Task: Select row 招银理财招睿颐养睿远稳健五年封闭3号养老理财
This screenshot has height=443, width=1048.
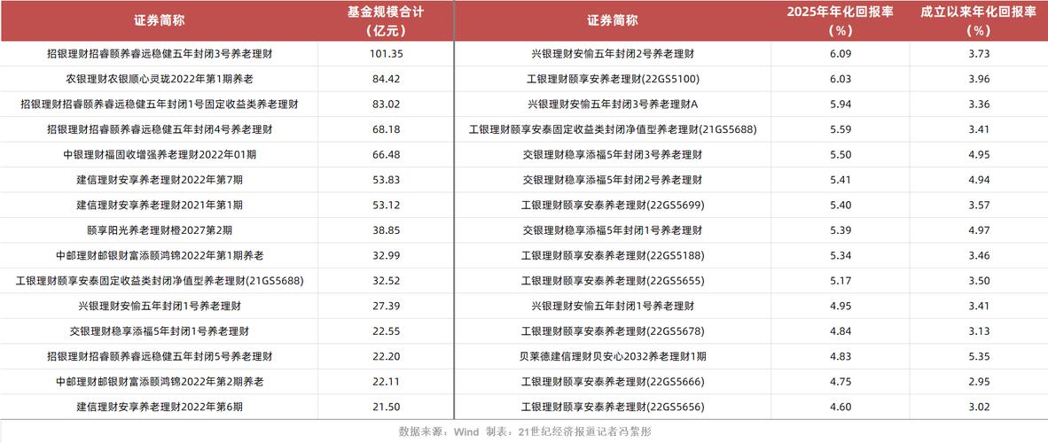Action: tap(160, 54)
